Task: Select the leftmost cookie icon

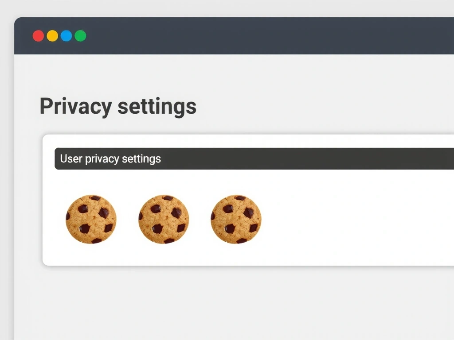Action: click(91, 220)
